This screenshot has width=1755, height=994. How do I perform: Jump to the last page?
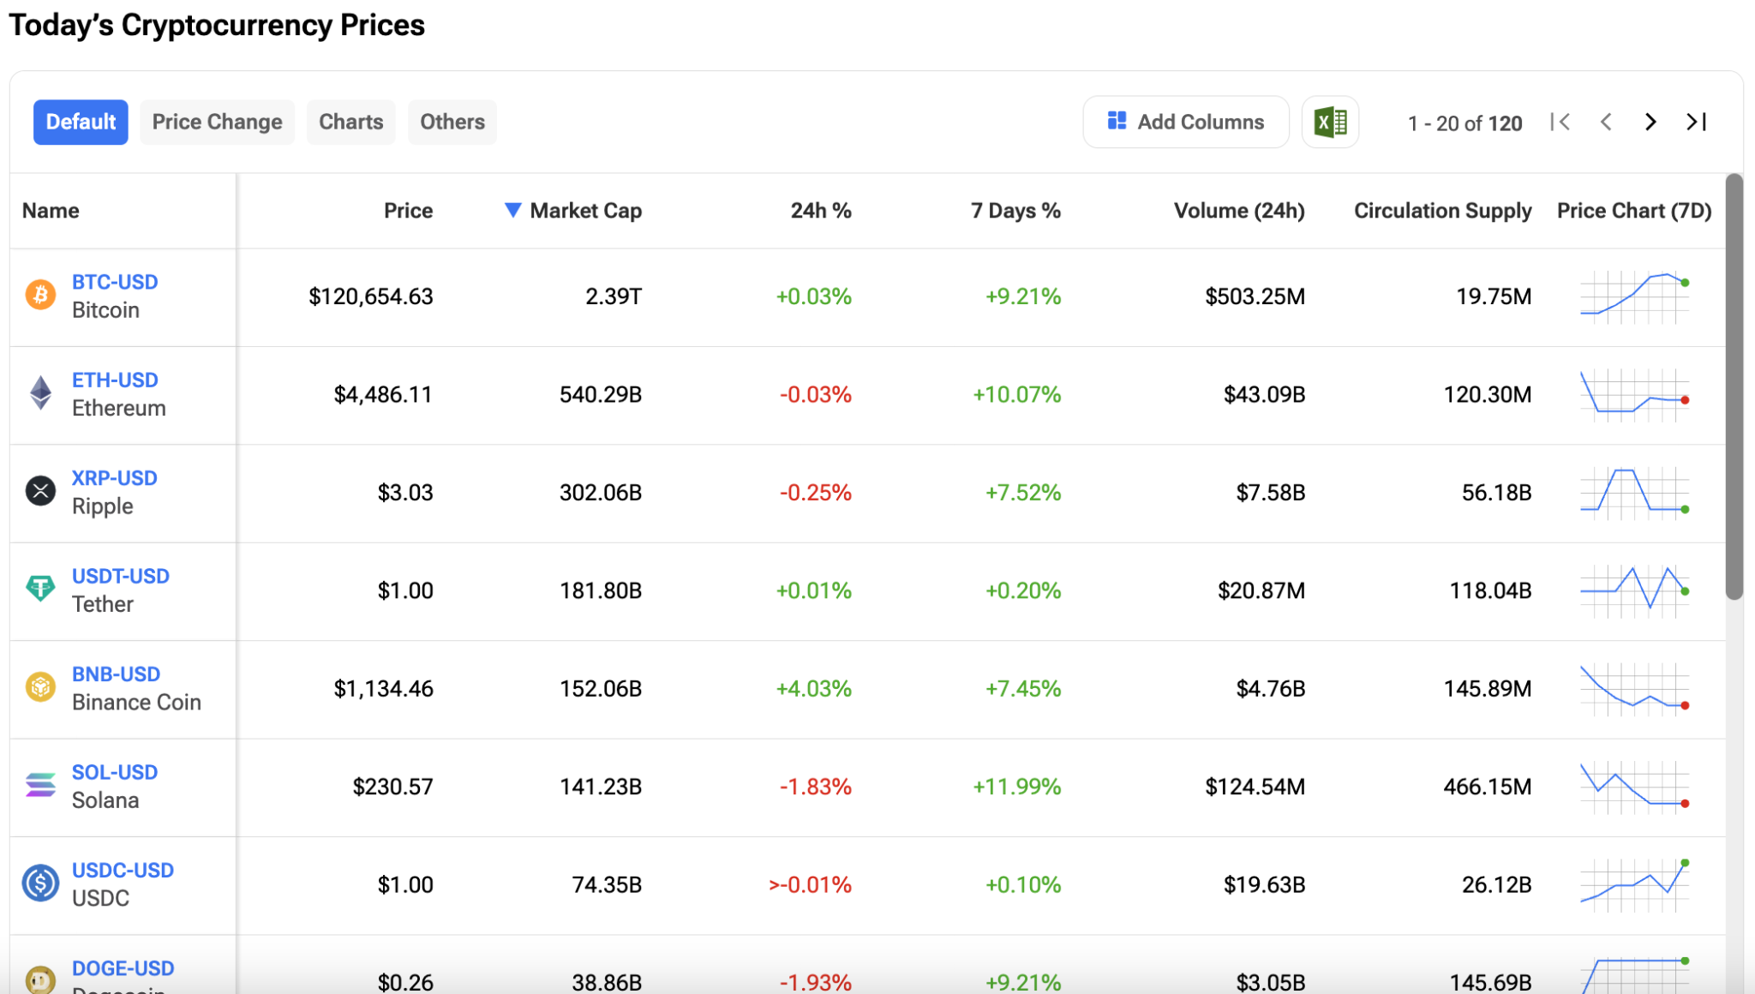1697,123
